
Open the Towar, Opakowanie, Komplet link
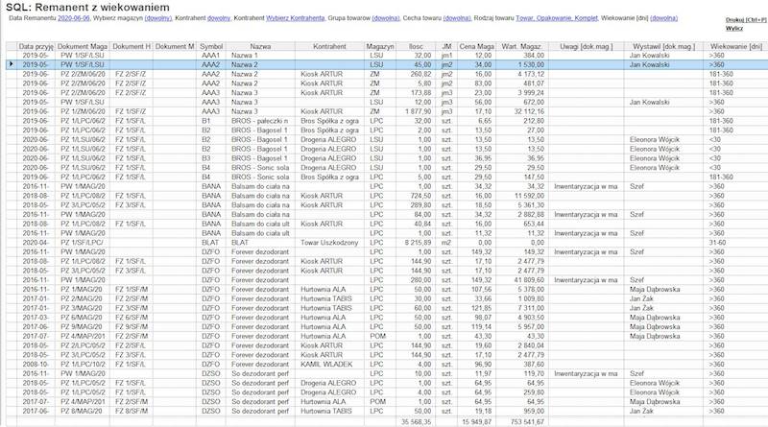[x=557, y=18]
